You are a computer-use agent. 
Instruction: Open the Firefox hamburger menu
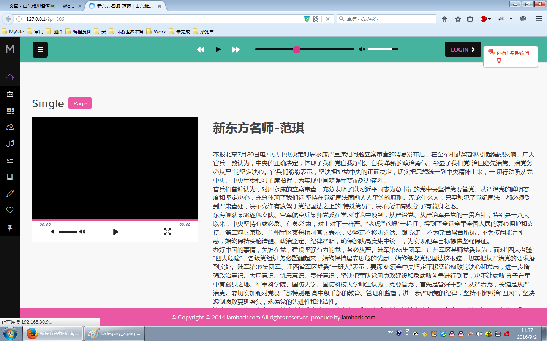click(539, 19)
